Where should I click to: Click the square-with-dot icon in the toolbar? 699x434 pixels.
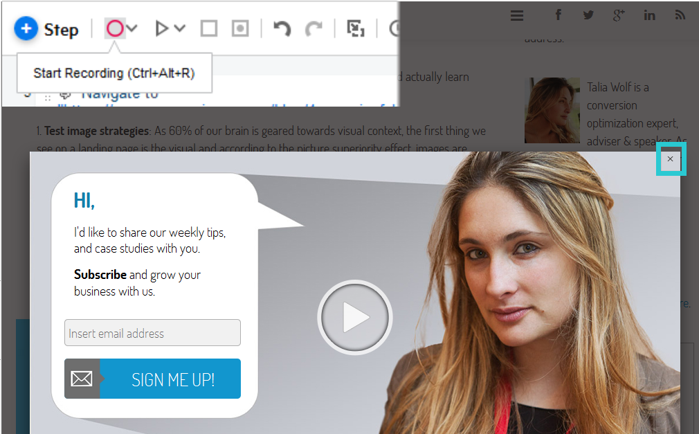(x=240, y=29)
